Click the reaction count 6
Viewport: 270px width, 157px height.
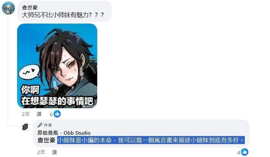(x=51, y=114)
